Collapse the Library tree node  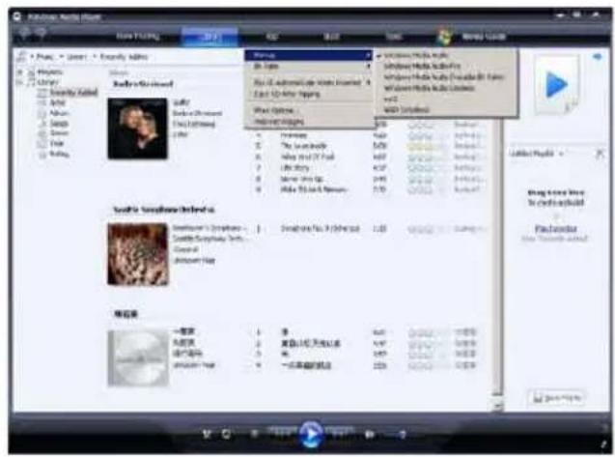(x=19, y=82)
